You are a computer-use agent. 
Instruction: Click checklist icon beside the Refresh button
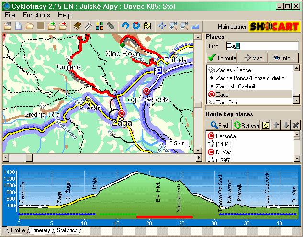click(265, 125)
